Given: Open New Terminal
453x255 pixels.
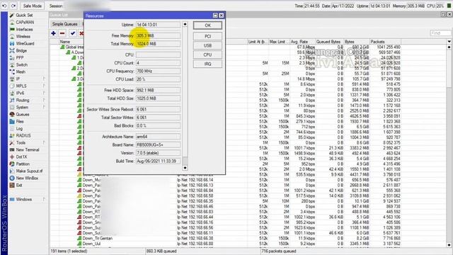Looking at the screenshot, I should [28, 149].
